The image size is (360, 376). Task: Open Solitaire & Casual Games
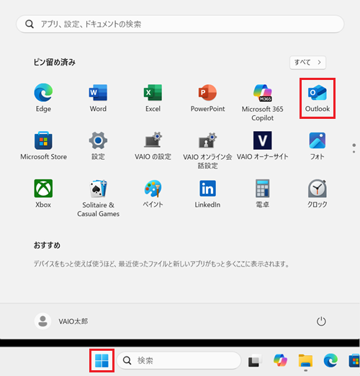pos(98,198)
